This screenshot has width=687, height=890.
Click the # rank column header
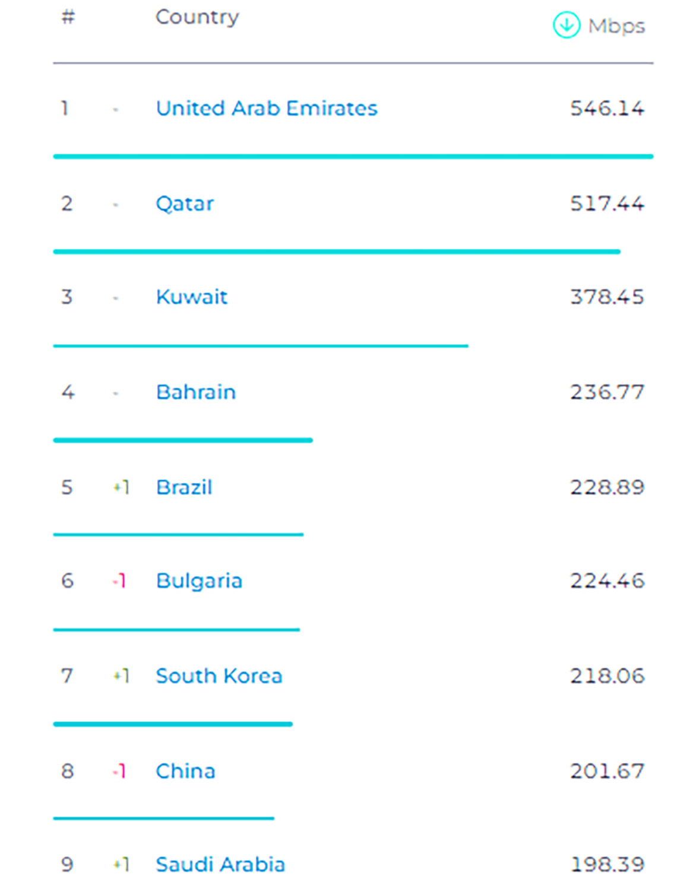point(68,17)
